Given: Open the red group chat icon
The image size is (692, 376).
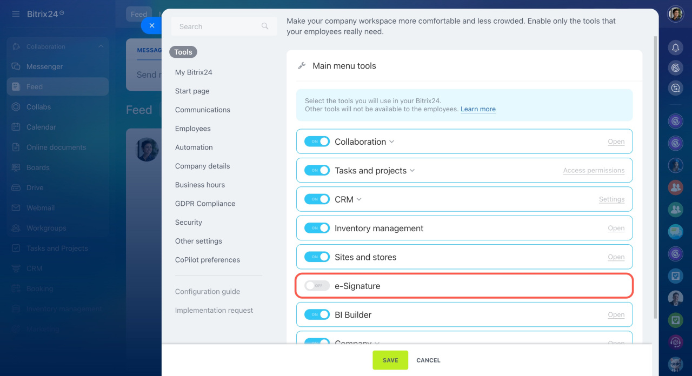Looking at the screenshot, I should [x=675, y=187].
